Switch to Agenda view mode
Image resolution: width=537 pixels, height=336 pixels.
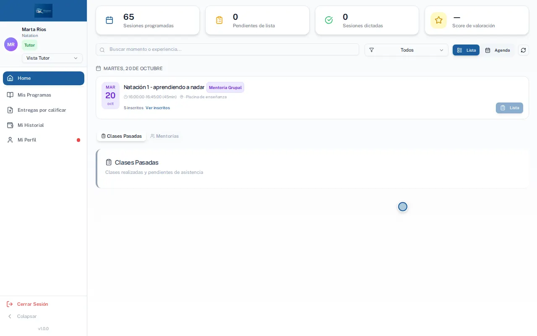pos(498,50)
